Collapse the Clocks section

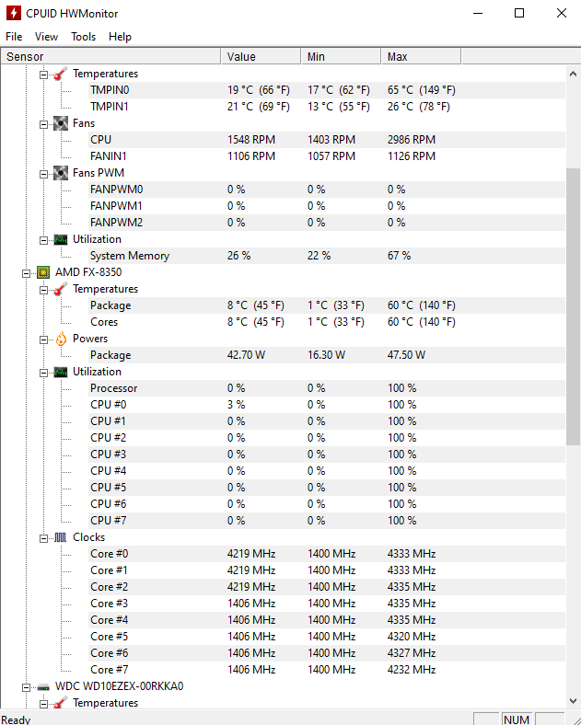pyautogui.click(x=43, y=538)
